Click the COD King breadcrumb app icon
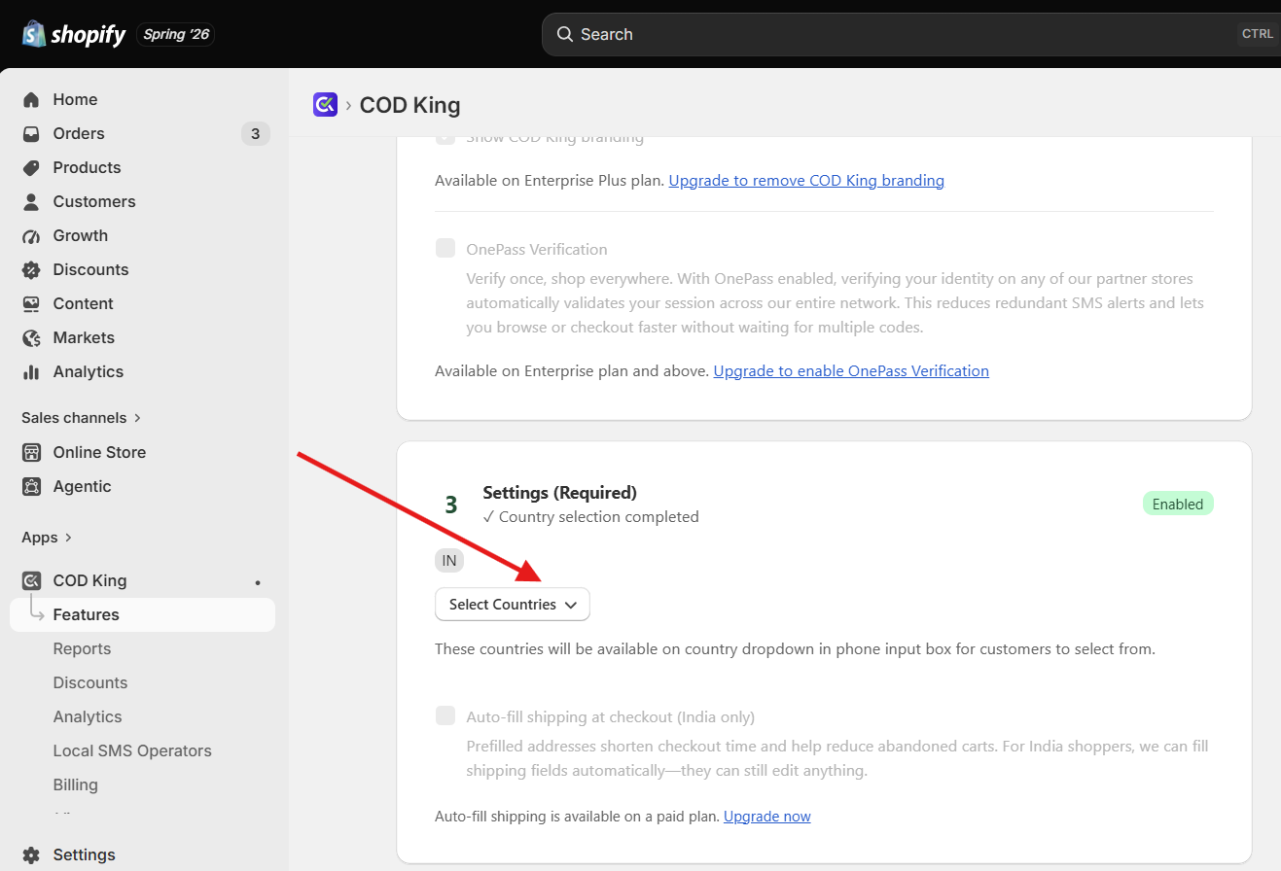Viewport: 1281px width, 871px height. click(x=325, y=104)
